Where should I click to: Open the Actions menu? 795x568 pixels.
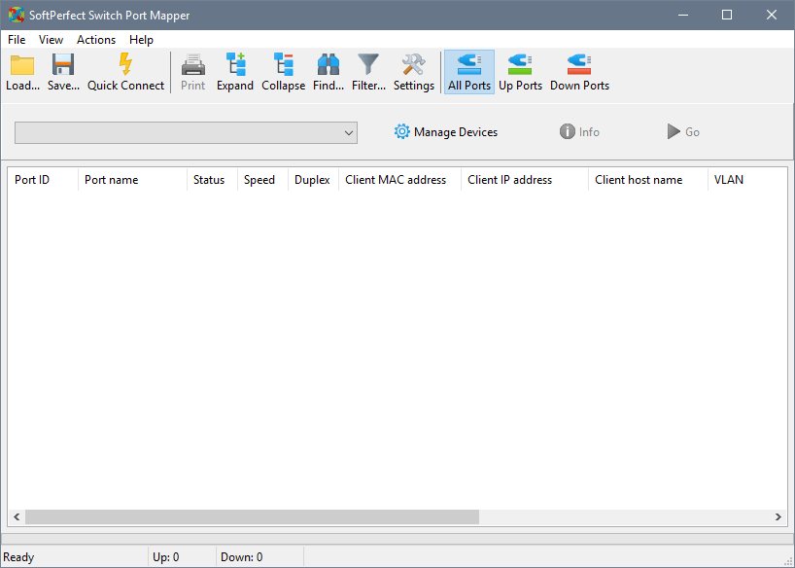[96, 40]
